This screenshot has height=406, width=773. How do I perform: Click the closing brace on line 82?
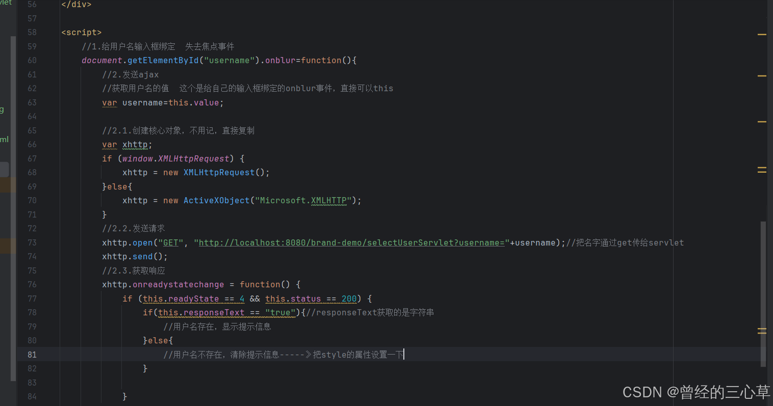click(x=145, y=368)
